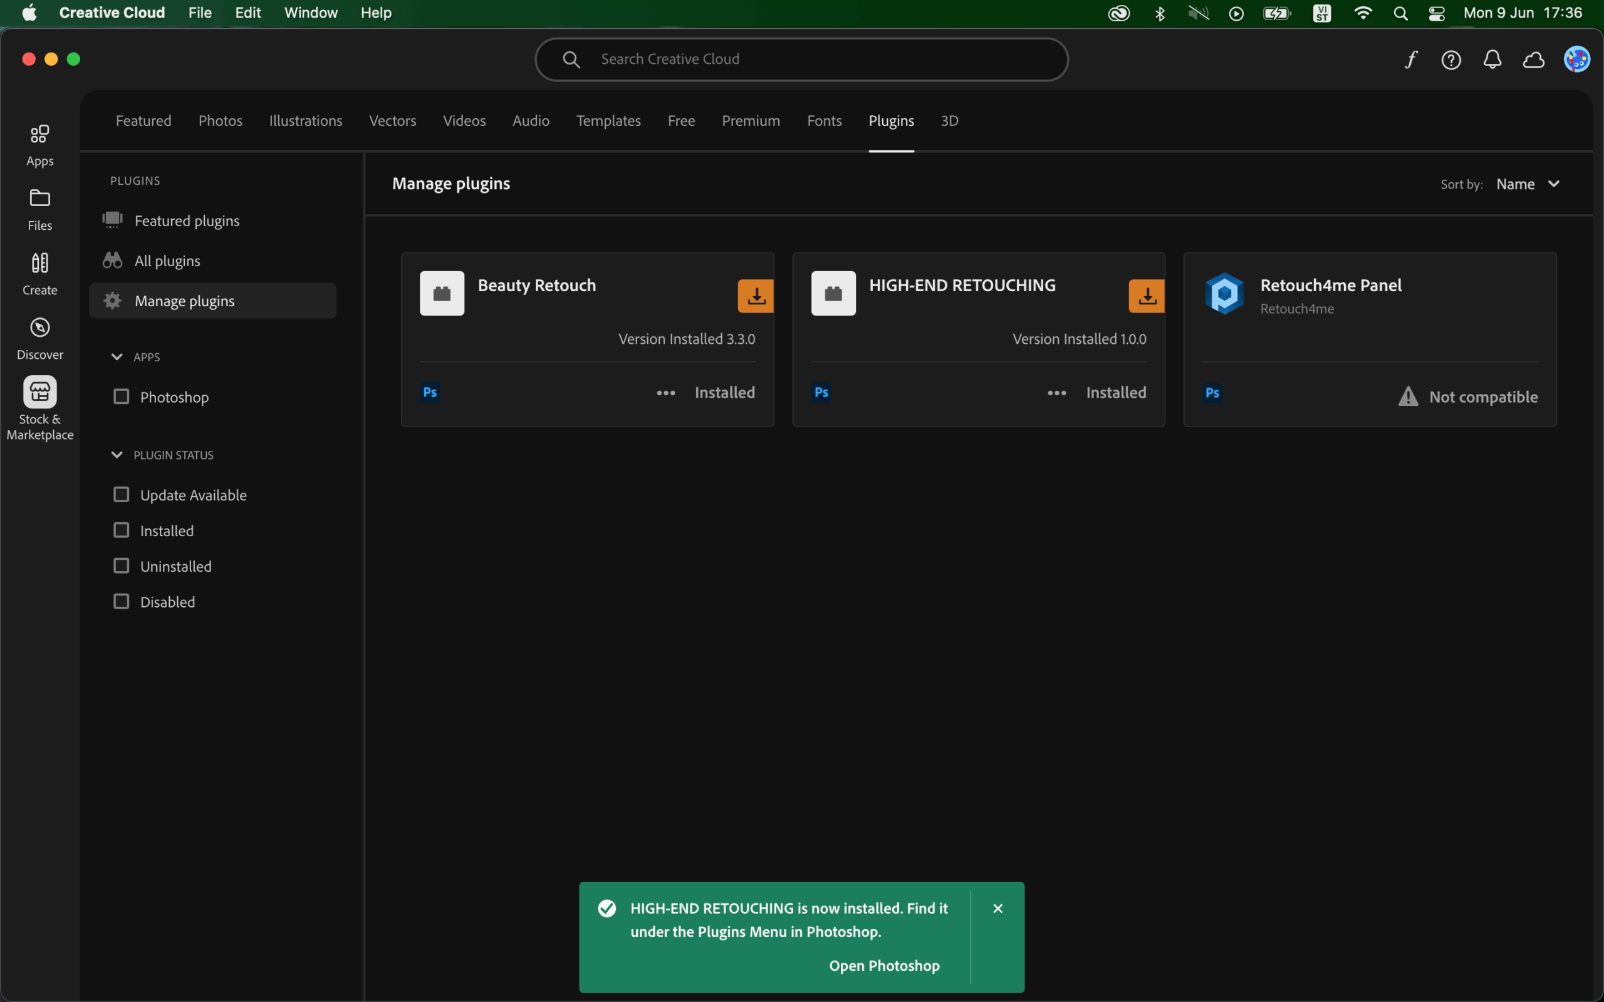Check the Photoshop filter checkbox

point(122,396)
